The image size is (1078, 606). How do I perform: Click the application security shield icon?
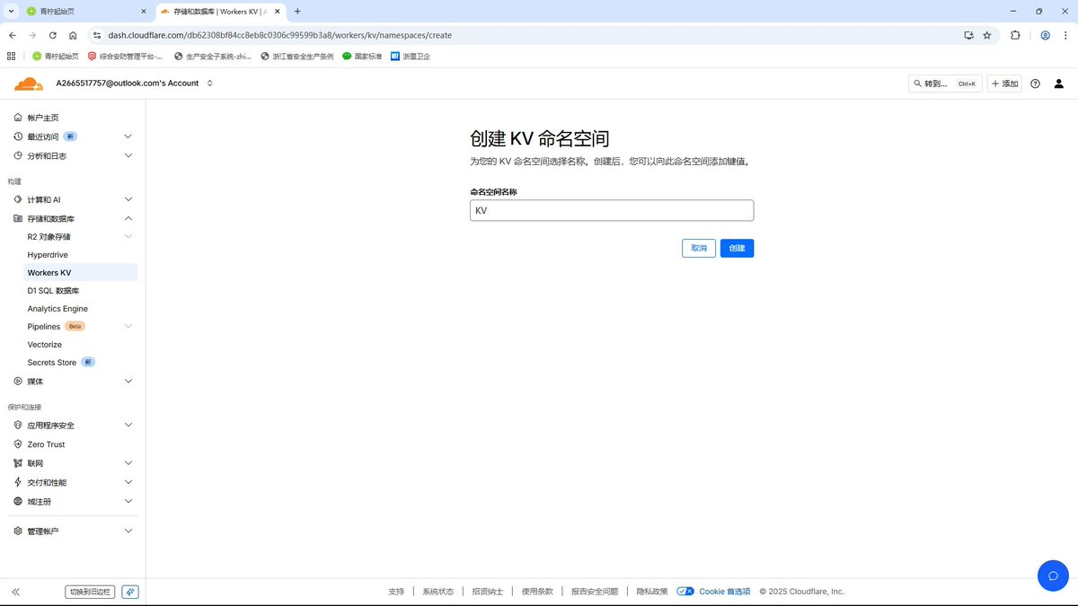[x=18, y=425]
